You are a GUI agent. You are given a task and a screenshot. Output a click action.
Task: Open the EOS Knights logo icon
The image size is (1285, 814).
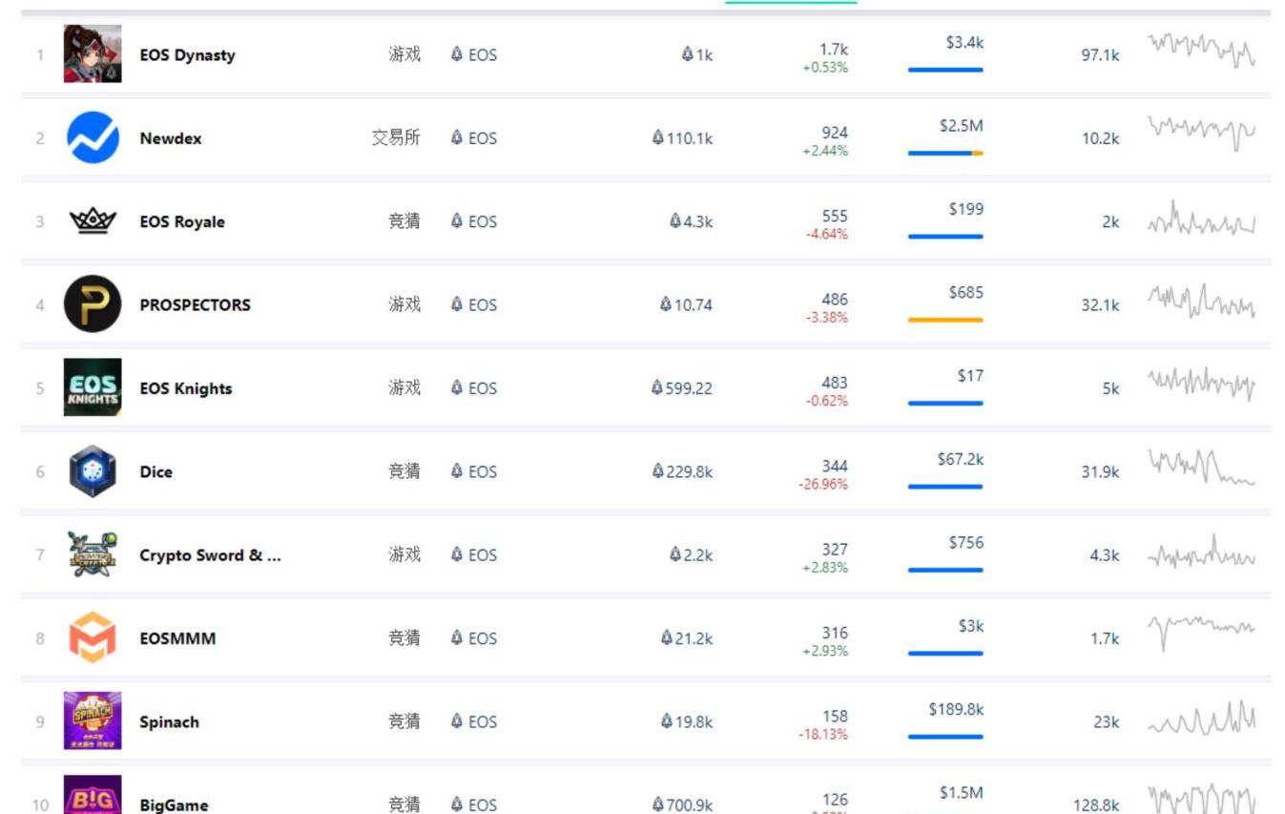(x=93, y=387)
